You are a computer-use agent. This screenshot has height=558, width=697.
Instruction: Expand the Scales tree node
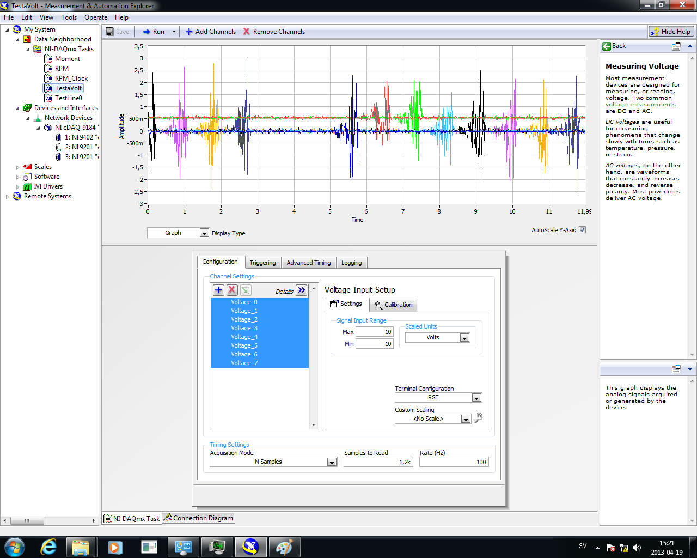tap(17, 167)
